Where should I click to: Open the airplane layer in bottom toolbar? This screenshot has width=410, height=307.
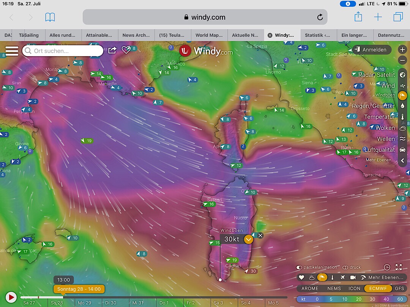[x=343, y=277]
